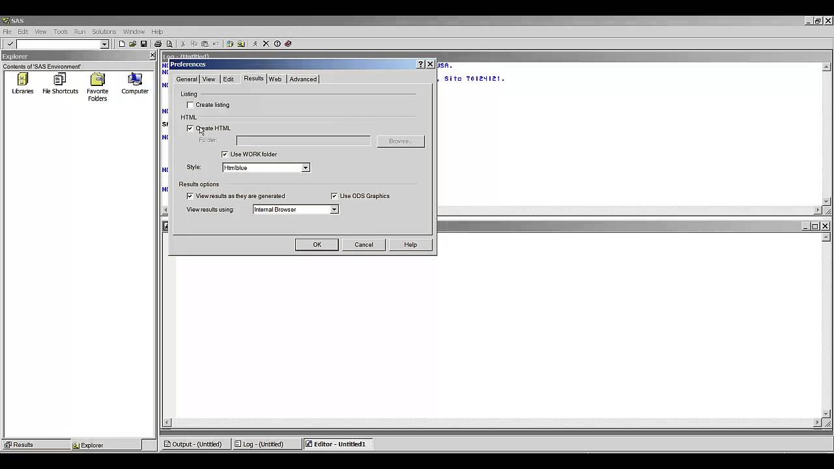Toggle the Use ODS Graphics checkbox
The height and width of the screenshot is (469, 834).
[x=334, y=196]
